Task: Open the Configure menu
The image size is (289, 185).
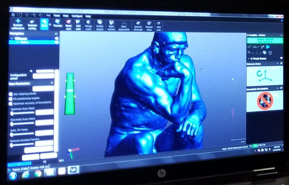Action: coord(77,16)
